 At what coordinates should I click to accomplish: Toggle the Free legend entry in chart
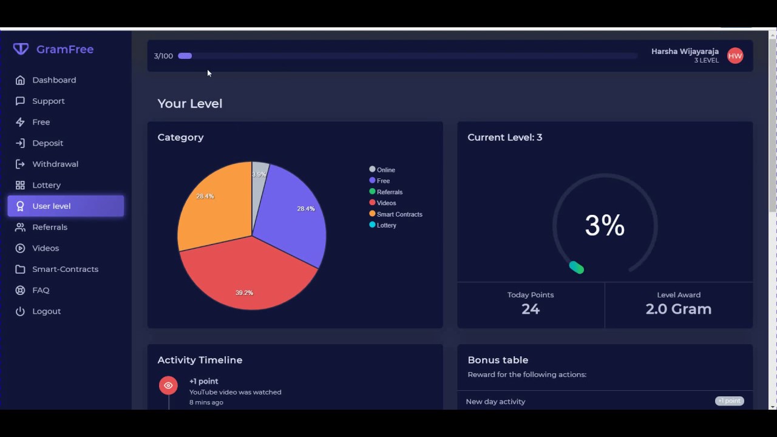pyautogui.click(x=380, y=181)
